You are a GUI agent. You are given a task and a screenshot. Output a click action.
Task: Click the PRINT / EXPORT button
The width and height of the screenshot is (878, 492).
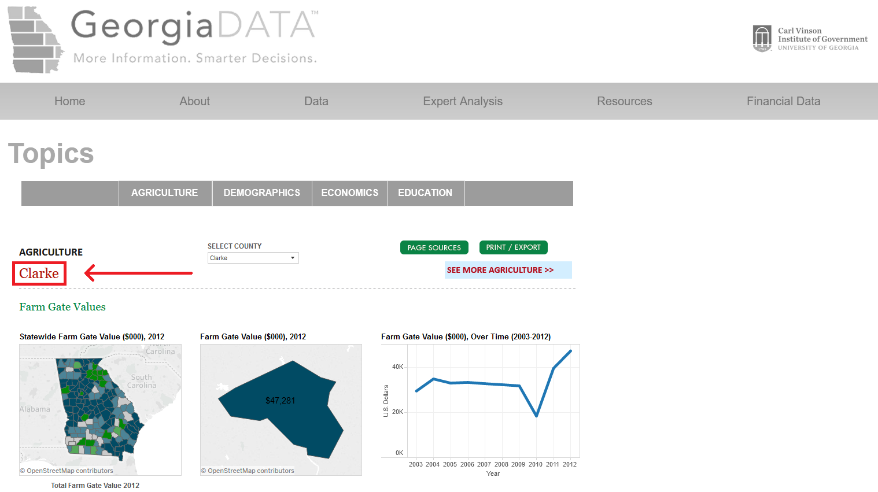pos(514,247)
